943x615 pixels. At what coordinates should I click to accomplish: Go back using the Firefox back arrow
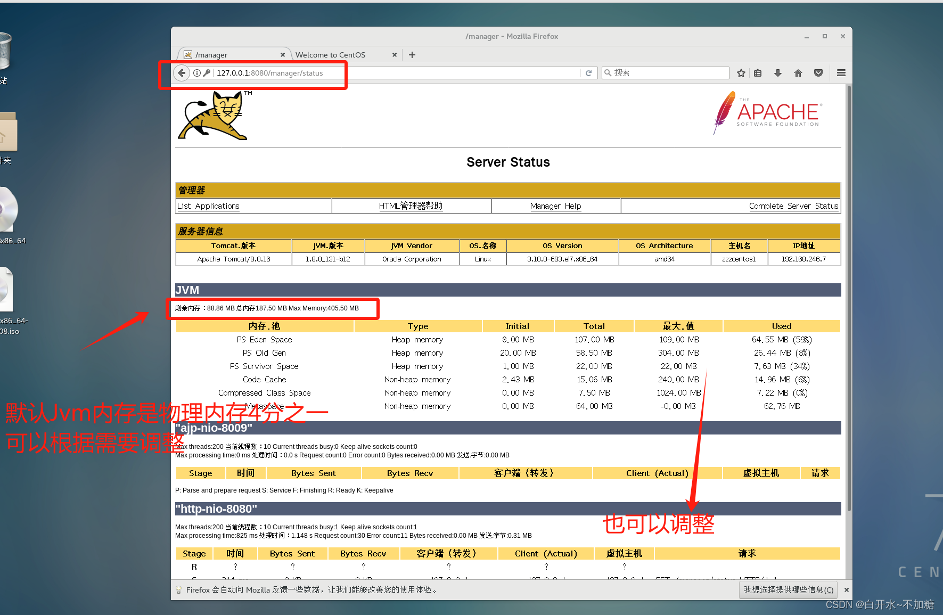click(182, 73)
